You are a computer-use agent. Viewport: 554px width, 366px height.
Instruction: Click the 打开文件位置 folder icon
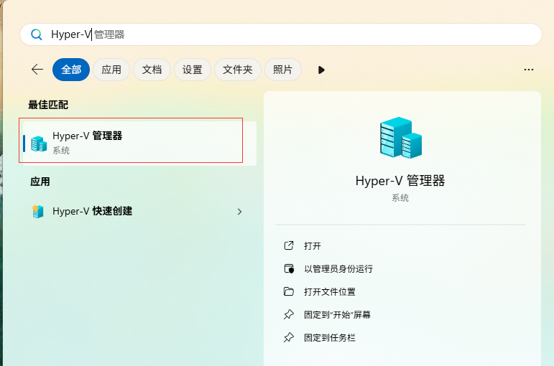coord(289,291)
